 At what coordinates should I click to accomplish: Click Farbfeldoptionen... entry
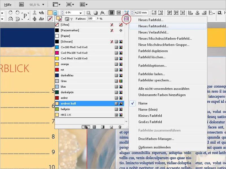pyautogui.click(x=168, y=66)
